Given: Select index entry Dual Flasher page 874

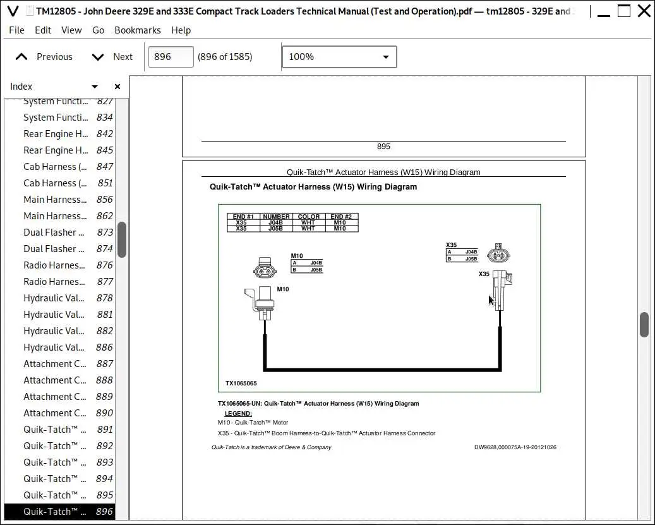Looking at the screenshot, I should 59,249.
